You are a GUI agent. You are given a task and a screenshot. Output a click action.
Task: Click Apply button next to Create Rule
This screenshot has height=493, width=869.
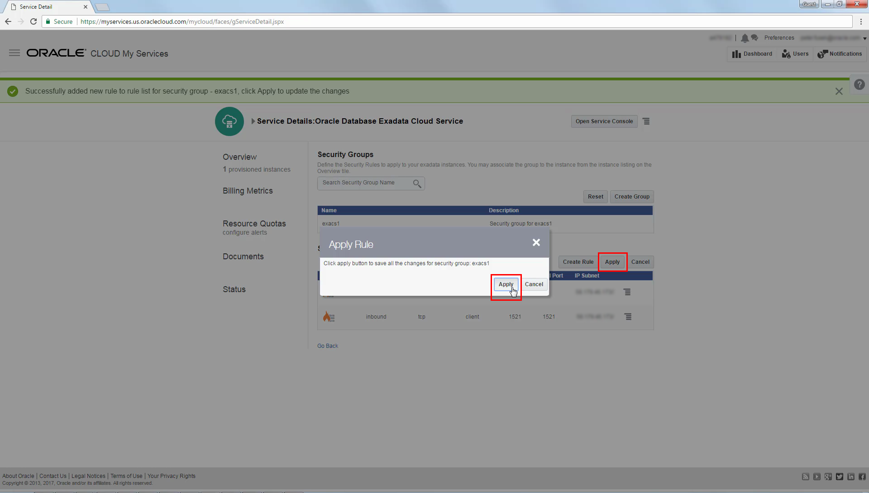[x=612, y=262]
